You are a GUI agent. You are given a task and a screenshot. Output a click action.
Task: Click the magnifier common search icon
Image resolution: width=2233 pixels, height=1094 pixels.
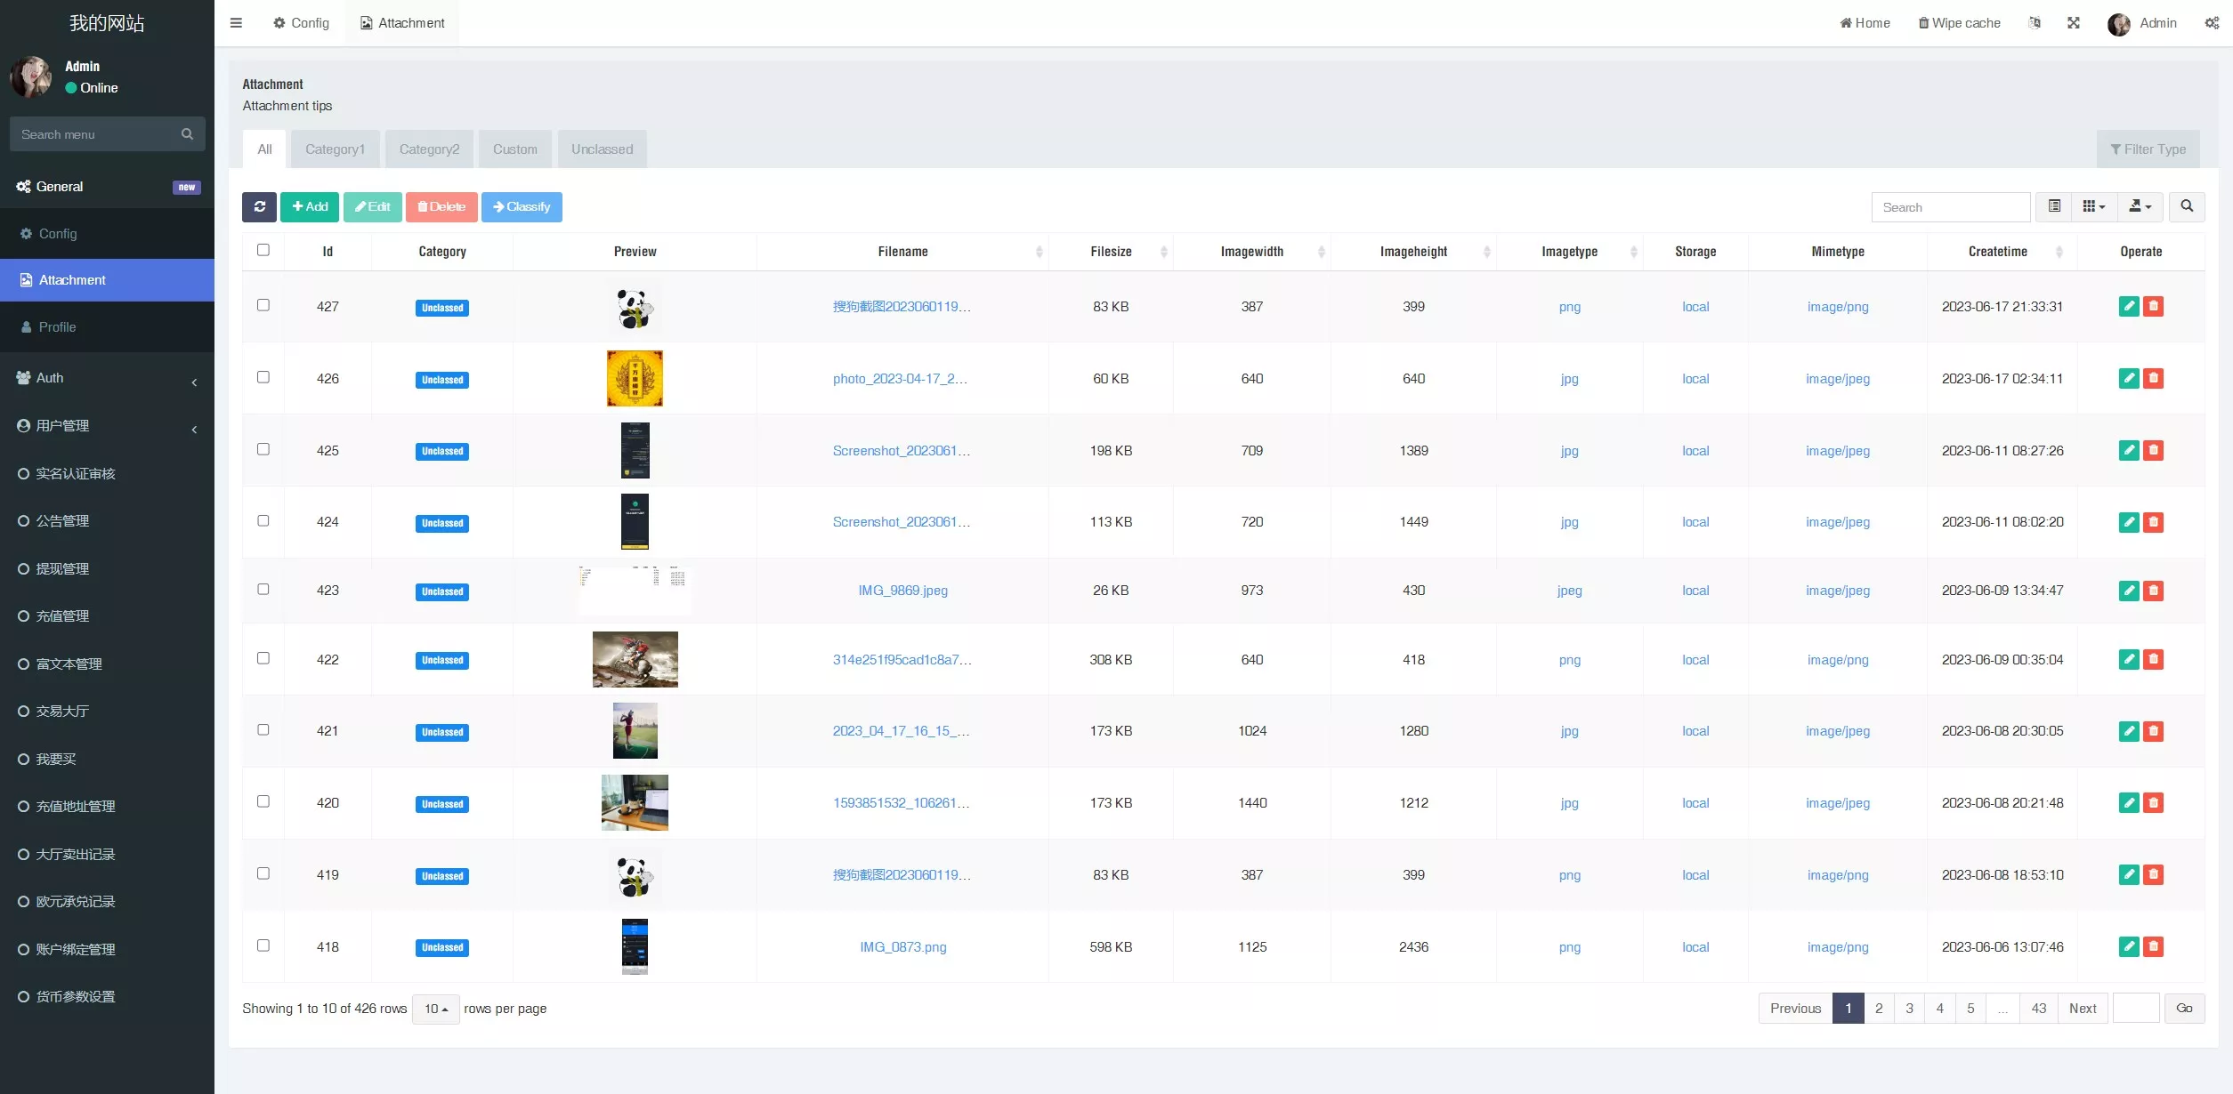click(2186, 207)
